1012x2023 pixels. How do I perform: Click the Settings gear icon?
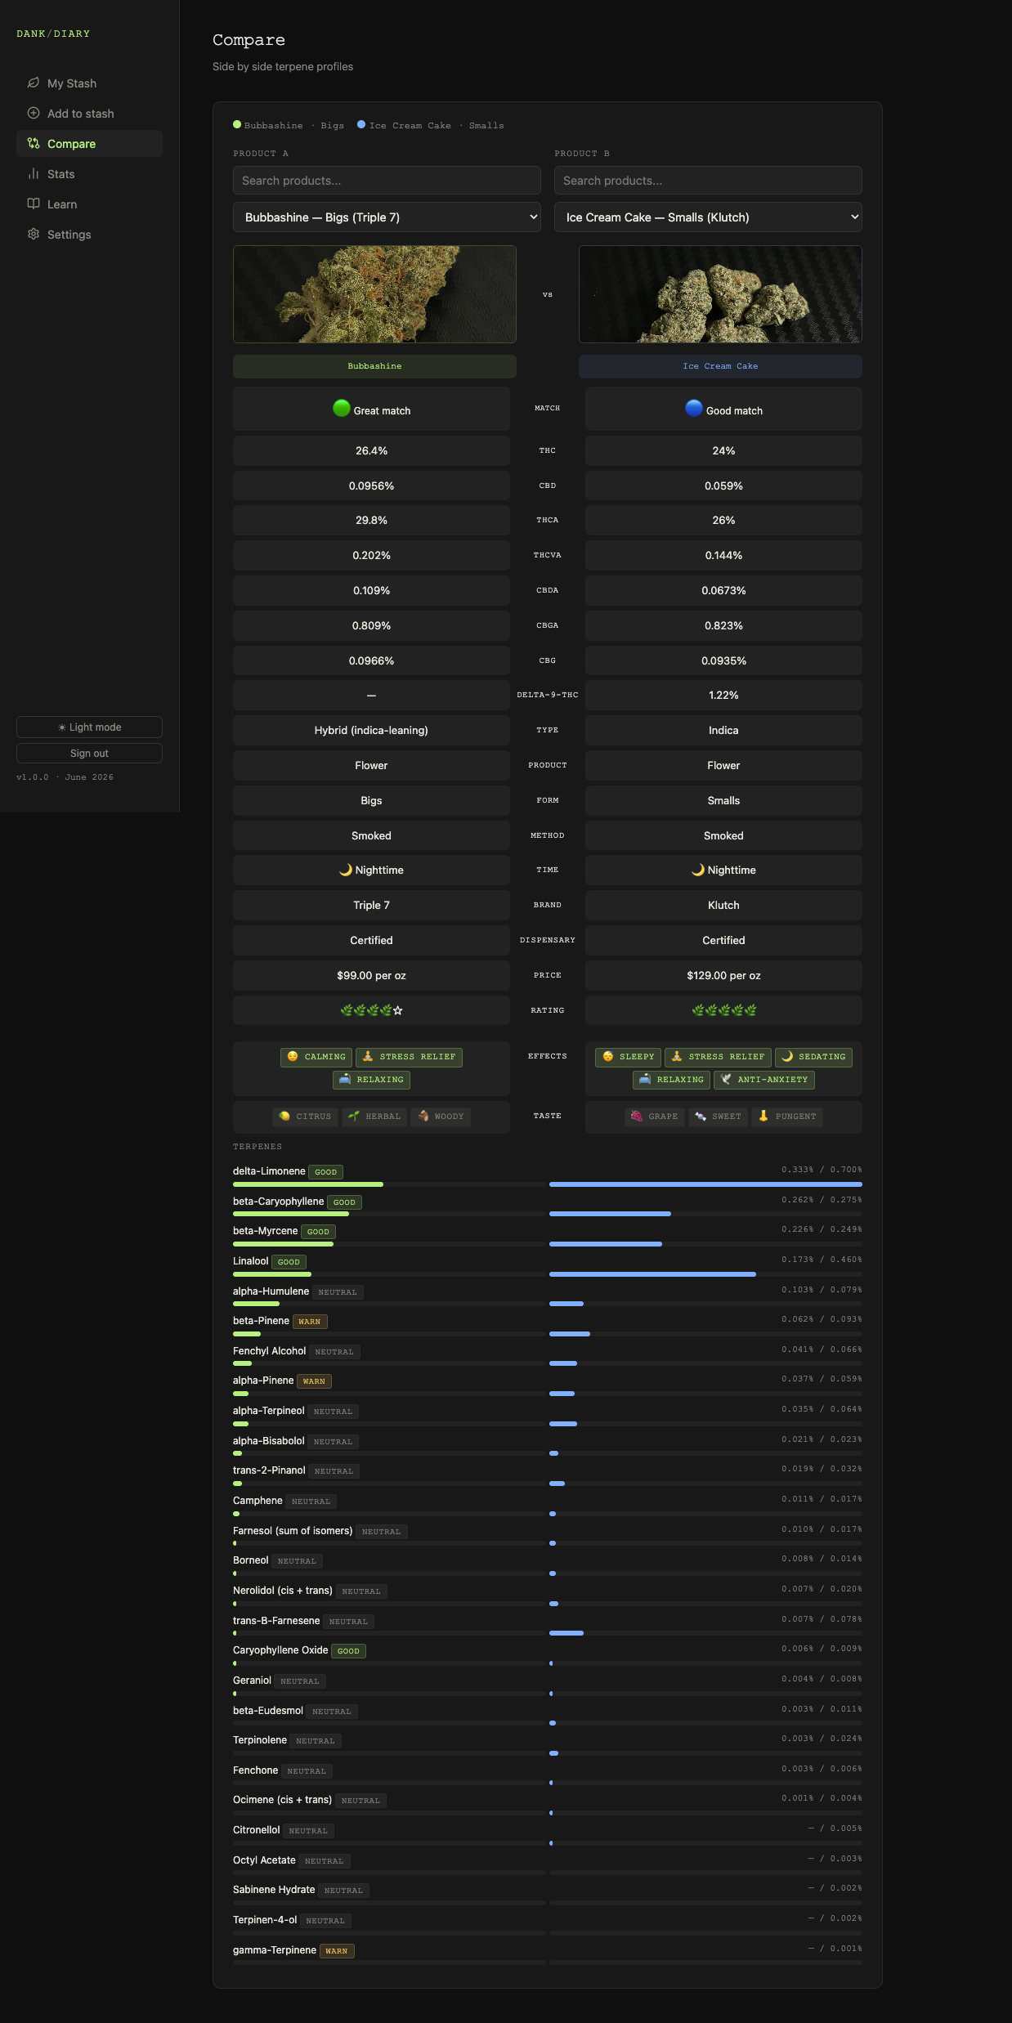point(34,234)
